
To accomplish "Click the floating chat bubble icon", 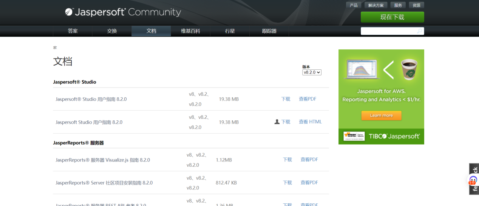I will click(473, 180).
